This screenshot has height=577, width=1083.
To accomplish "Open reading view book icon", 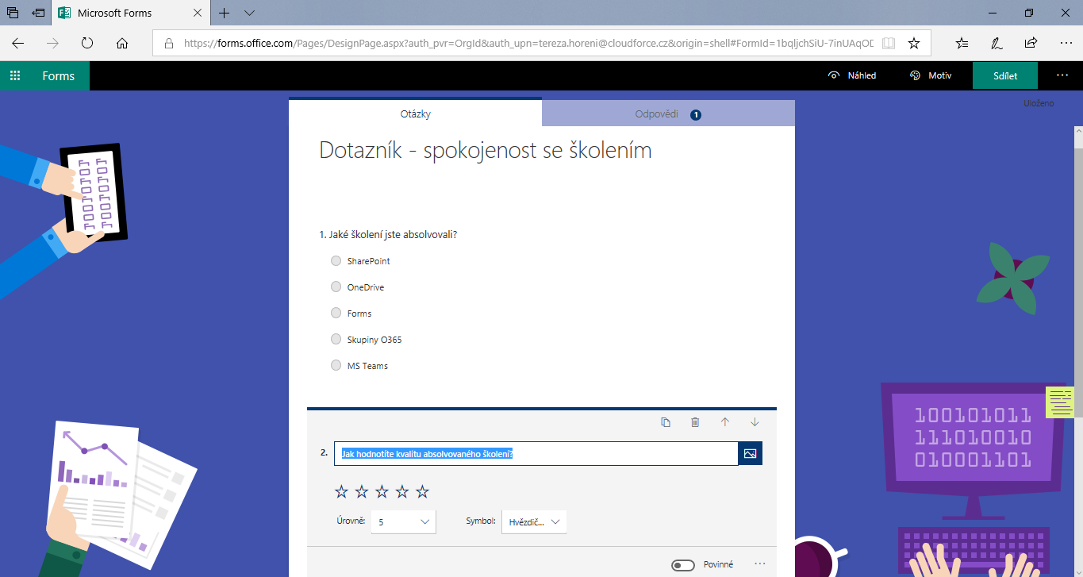I will click(889, 43).
